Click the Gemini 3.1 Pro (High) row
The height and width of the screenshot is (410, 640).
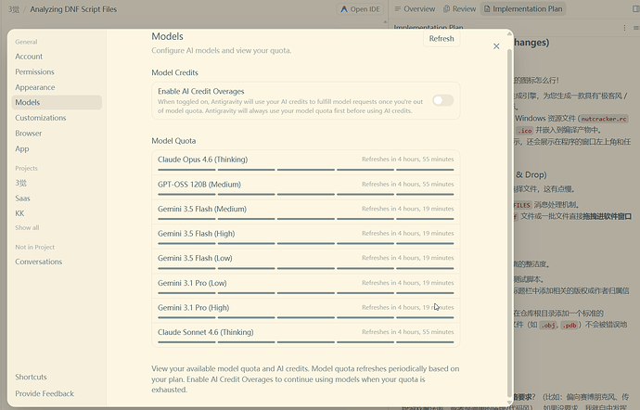306,310
